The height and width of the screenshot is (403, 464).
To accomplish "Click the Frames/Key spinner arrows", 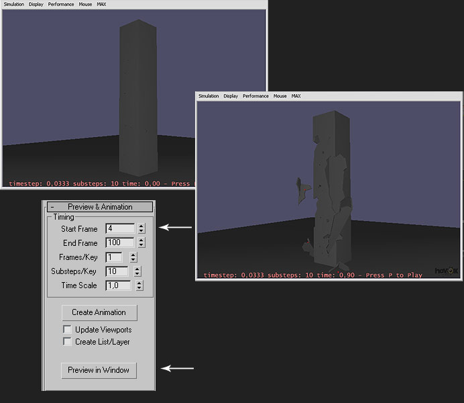I will coord(133,257).
